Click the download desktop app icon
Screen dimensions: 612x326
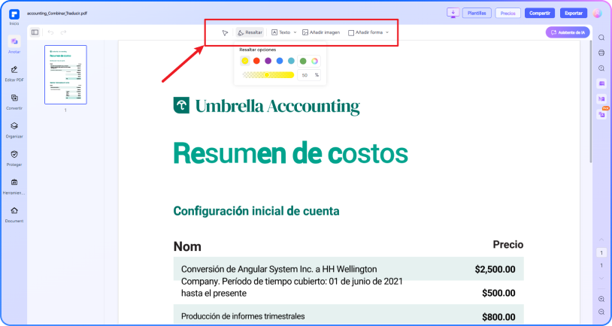(453, 13)
